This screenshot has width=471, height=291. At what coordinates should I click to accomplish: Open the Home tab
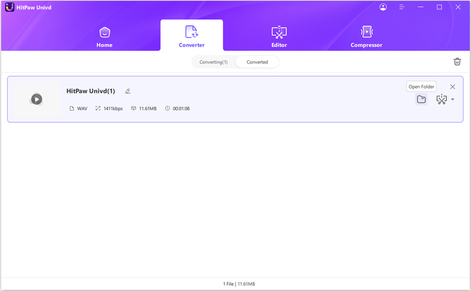(x=105, y=37)
